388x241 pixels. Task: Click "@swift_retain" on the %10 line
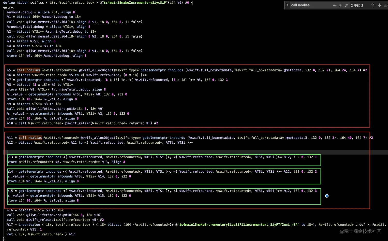[78, 123]
